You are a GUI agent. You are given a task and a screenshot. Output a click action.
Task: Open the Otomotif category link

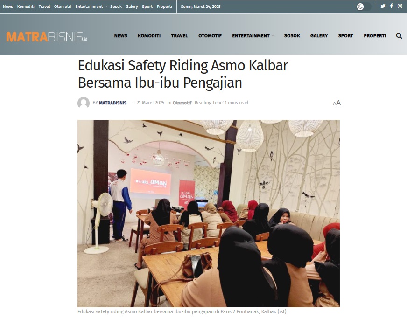182,103
